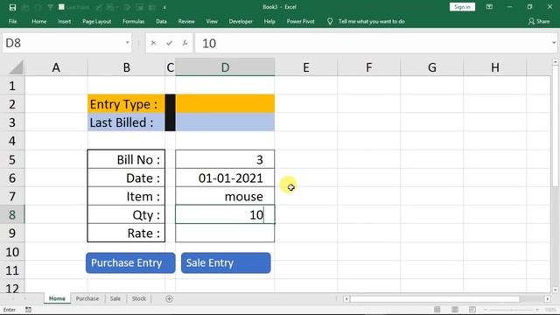
Task: Open the File menu
Action: [x=12, y=21]
